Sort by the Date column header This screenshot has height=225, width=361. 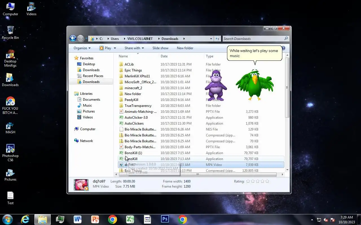pos(181,56)
